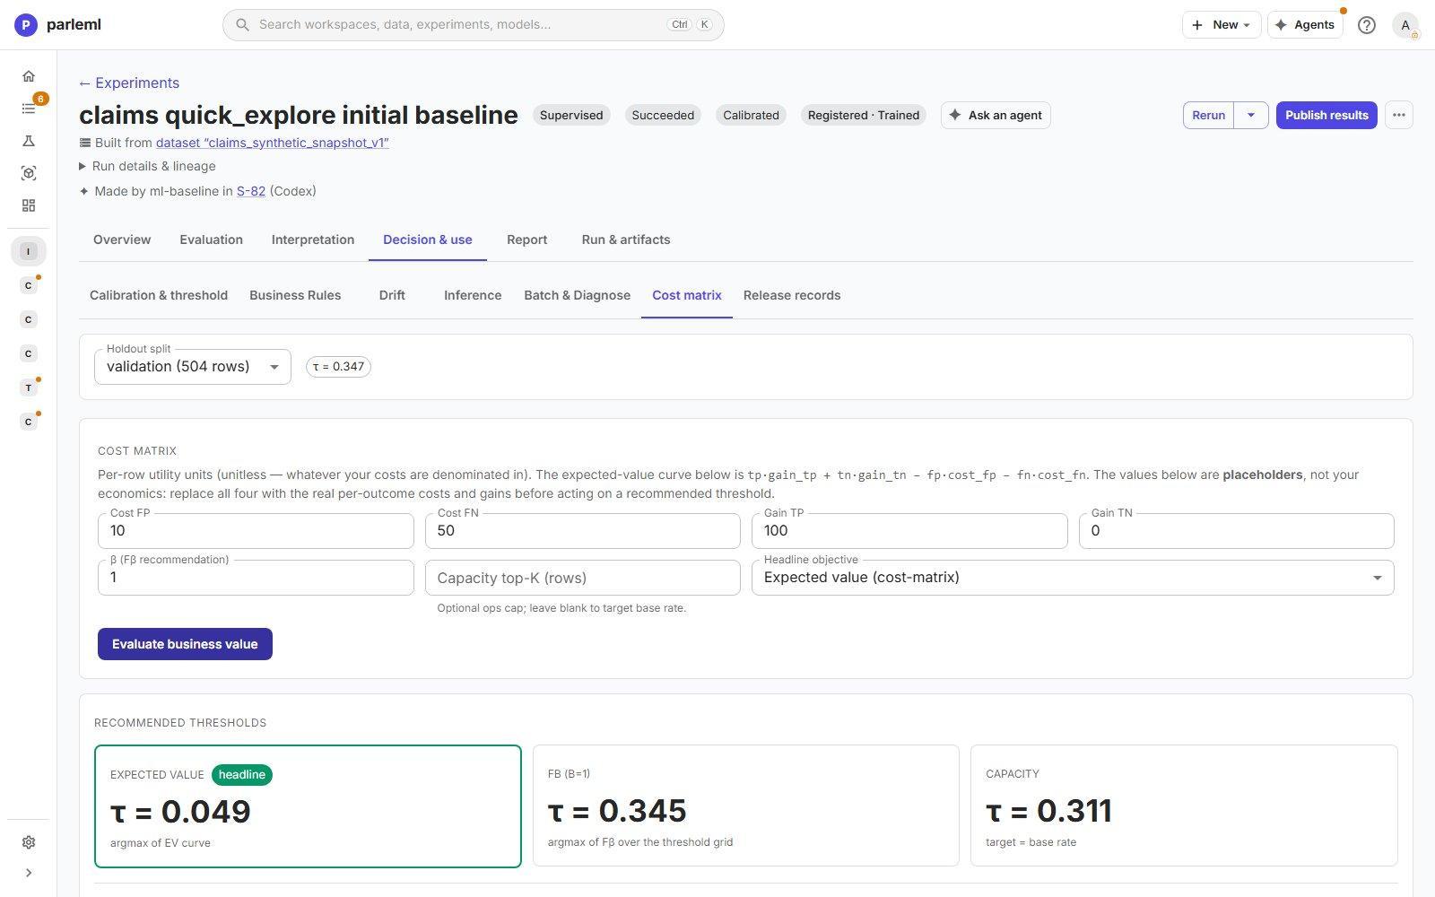
Task: Focus the Capacity top-K rows field
Action: tap(583, 578)
